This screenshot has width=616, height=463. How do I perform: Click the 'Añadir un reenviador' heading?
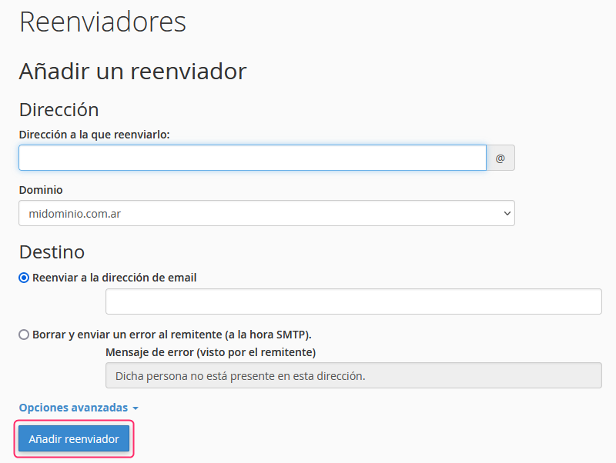(132, 72)
